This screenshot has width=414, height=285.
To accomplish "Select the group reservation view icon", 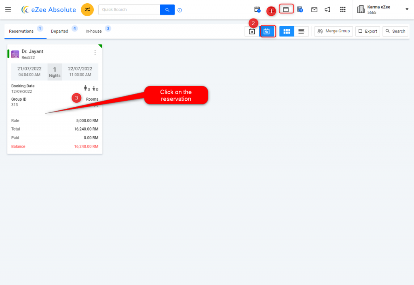I will [x=267, y=32].
